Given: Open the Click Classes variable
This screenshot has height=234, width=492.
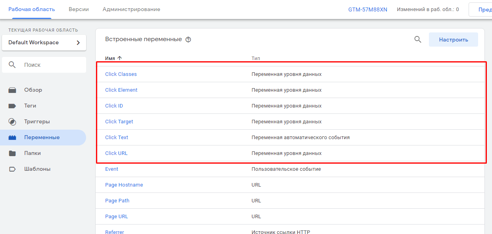Looking at the screenshot, I should (121, 74).
